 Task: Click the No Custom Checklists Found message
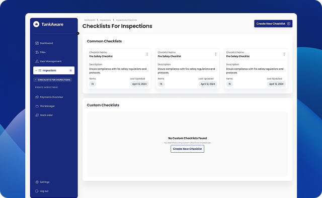188,138
